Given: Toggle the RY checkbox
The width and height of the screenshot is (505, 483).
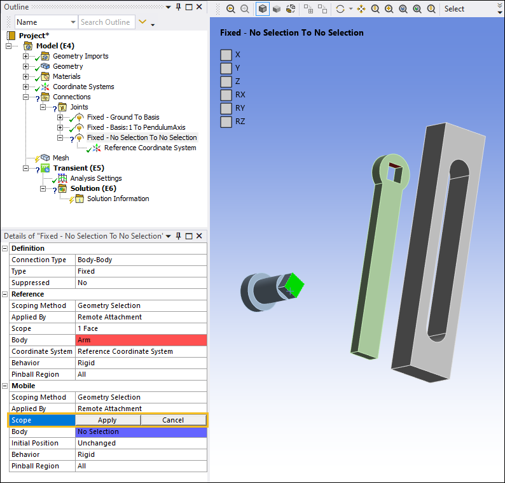Looking at the screenshot, I should point(226,108).
